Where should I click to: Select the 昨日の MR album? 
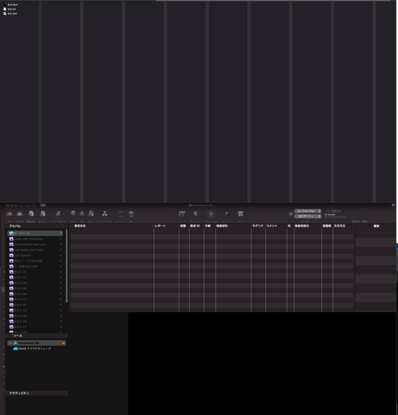click(x=35, y=288)
